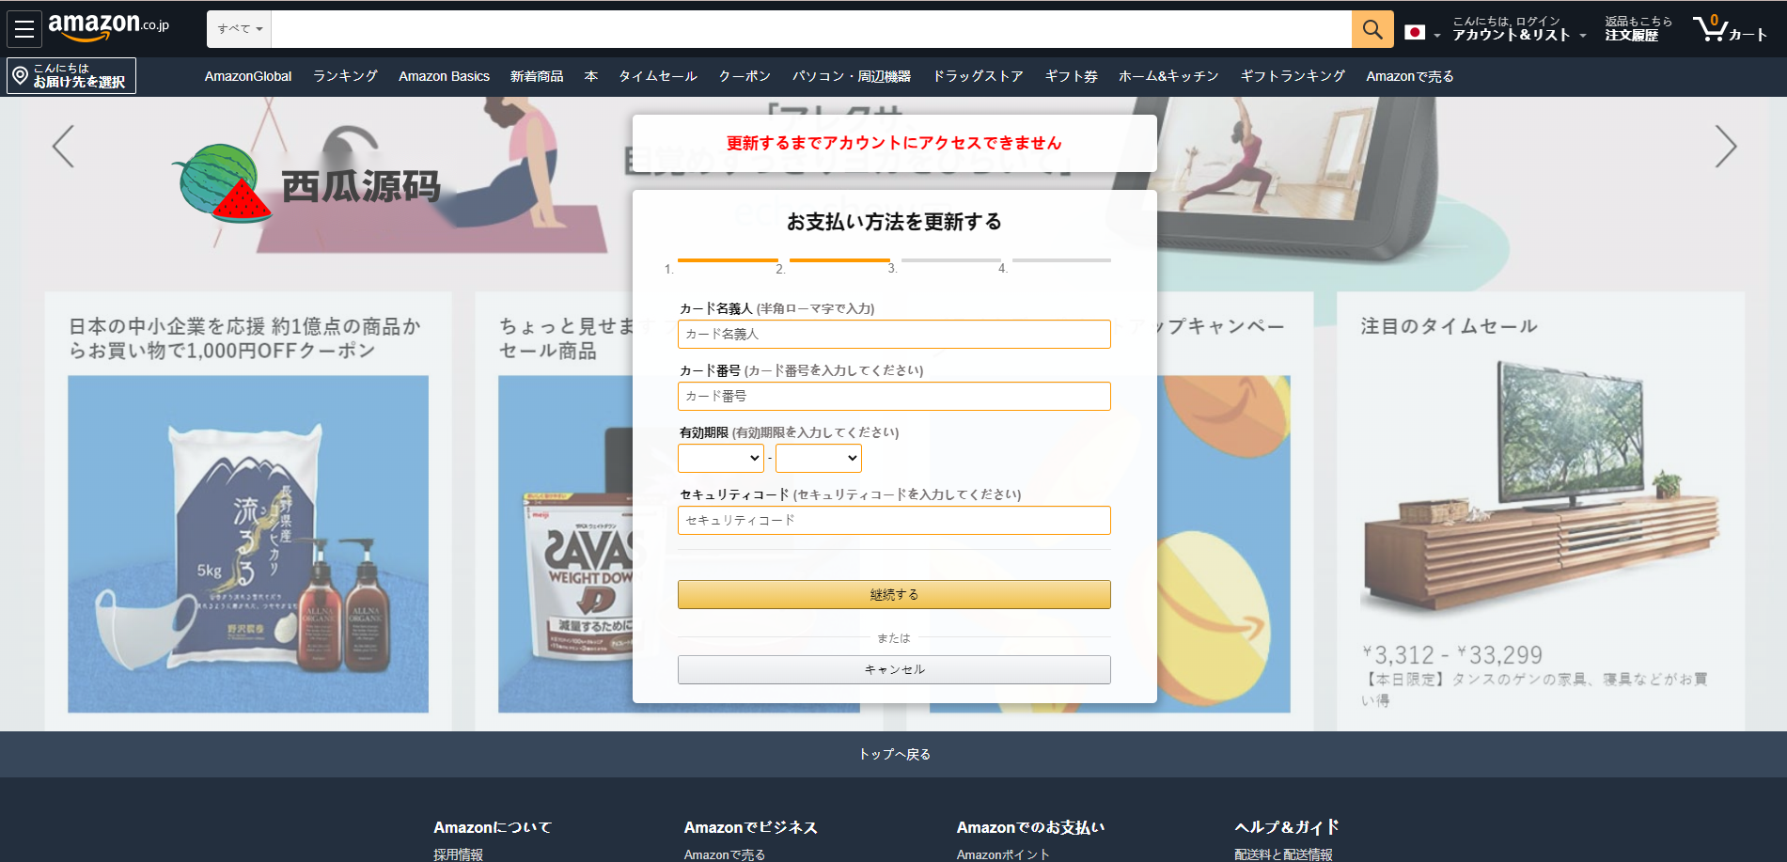Go to previous carousel banner arrow
Viewport: 1787px width, 862px height.
[x=63, y=146]
